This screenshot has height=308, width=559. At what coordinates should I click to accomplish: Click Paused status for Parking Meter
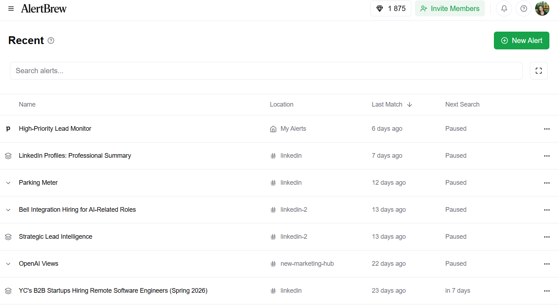456,183
